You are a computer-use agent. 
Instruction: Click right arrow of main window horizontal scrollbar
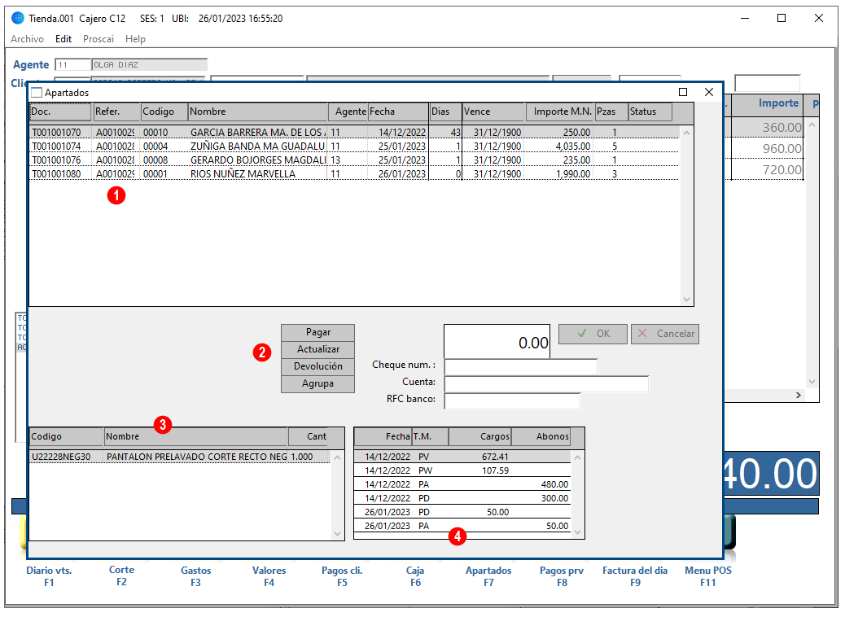pyautogui.click(x=799, y=396)
